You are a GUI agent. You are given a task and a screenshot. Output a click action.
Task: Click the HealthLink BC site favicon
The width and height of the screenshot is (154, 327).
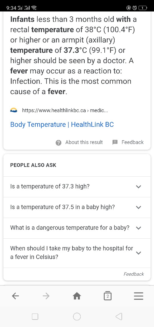(x=14, y=110)
